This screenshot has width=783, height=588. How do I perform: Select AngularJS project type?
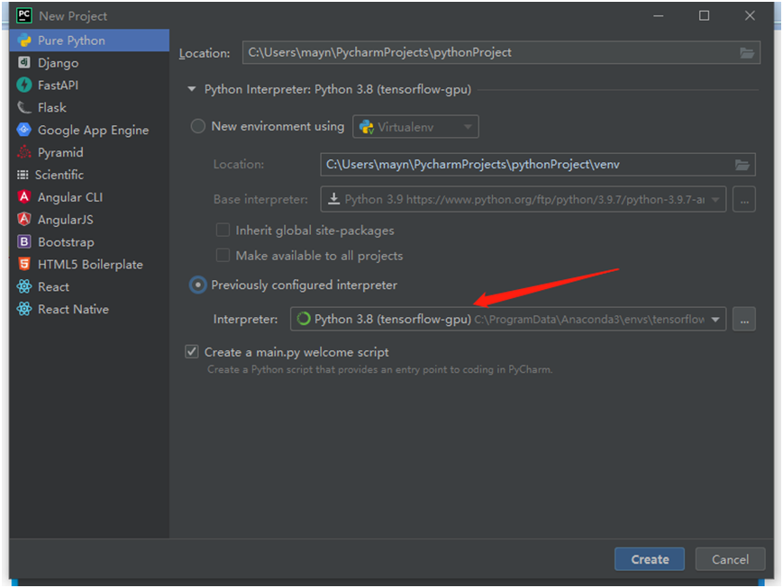point(89,220)
